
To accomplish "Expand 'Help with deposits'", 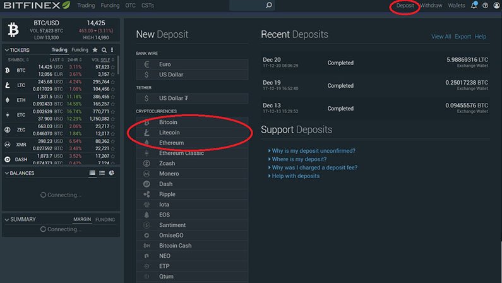I will point(294,176).
